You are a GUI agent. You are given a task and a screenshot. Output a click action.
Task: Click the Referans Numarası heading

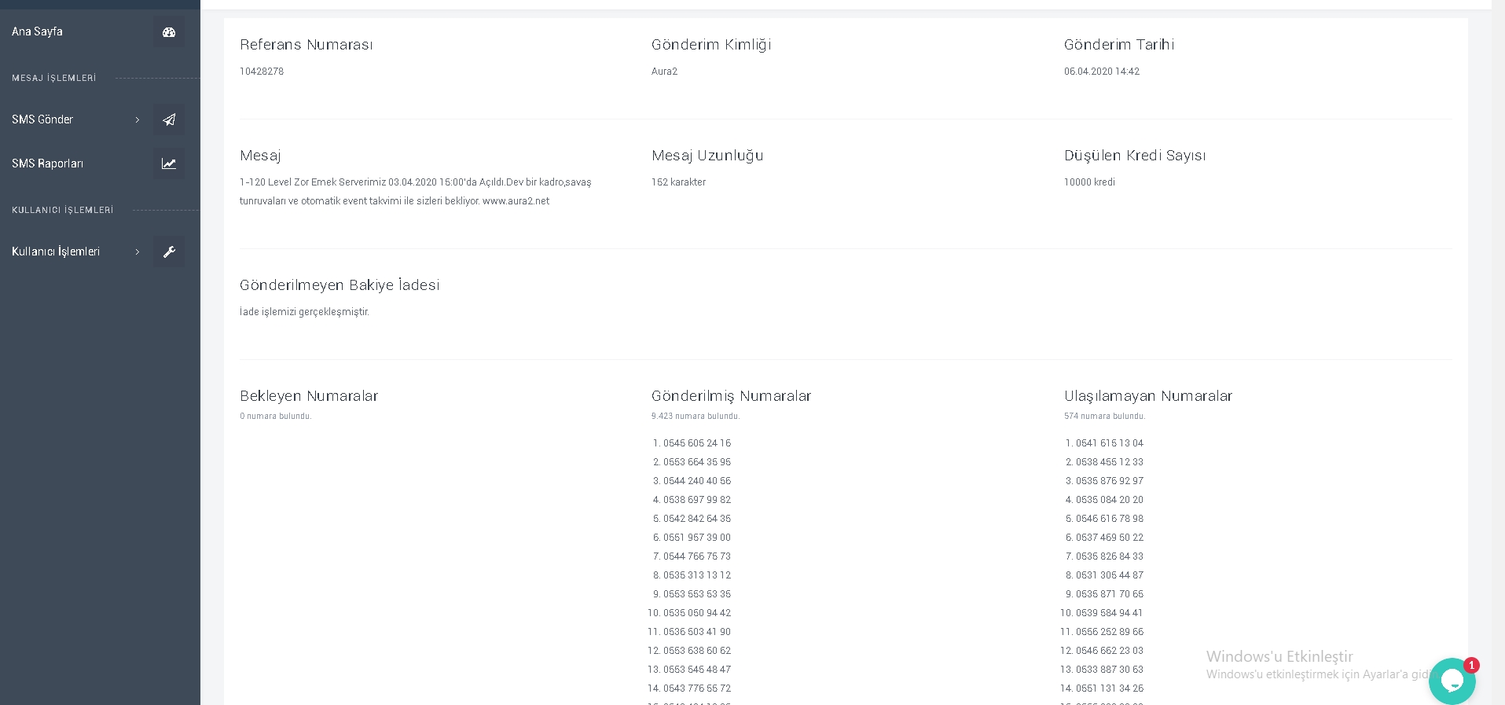(x=307, y=45)
